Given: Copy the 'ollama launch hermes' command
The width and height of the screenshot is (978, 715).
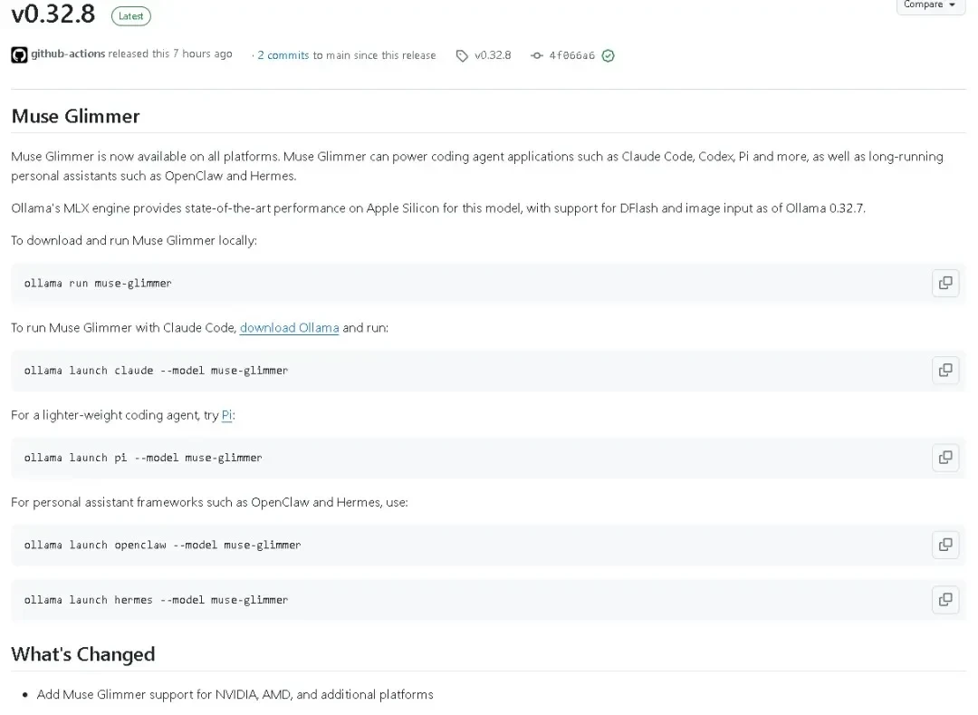Looking at the screenshot, I should pos(944,600).
